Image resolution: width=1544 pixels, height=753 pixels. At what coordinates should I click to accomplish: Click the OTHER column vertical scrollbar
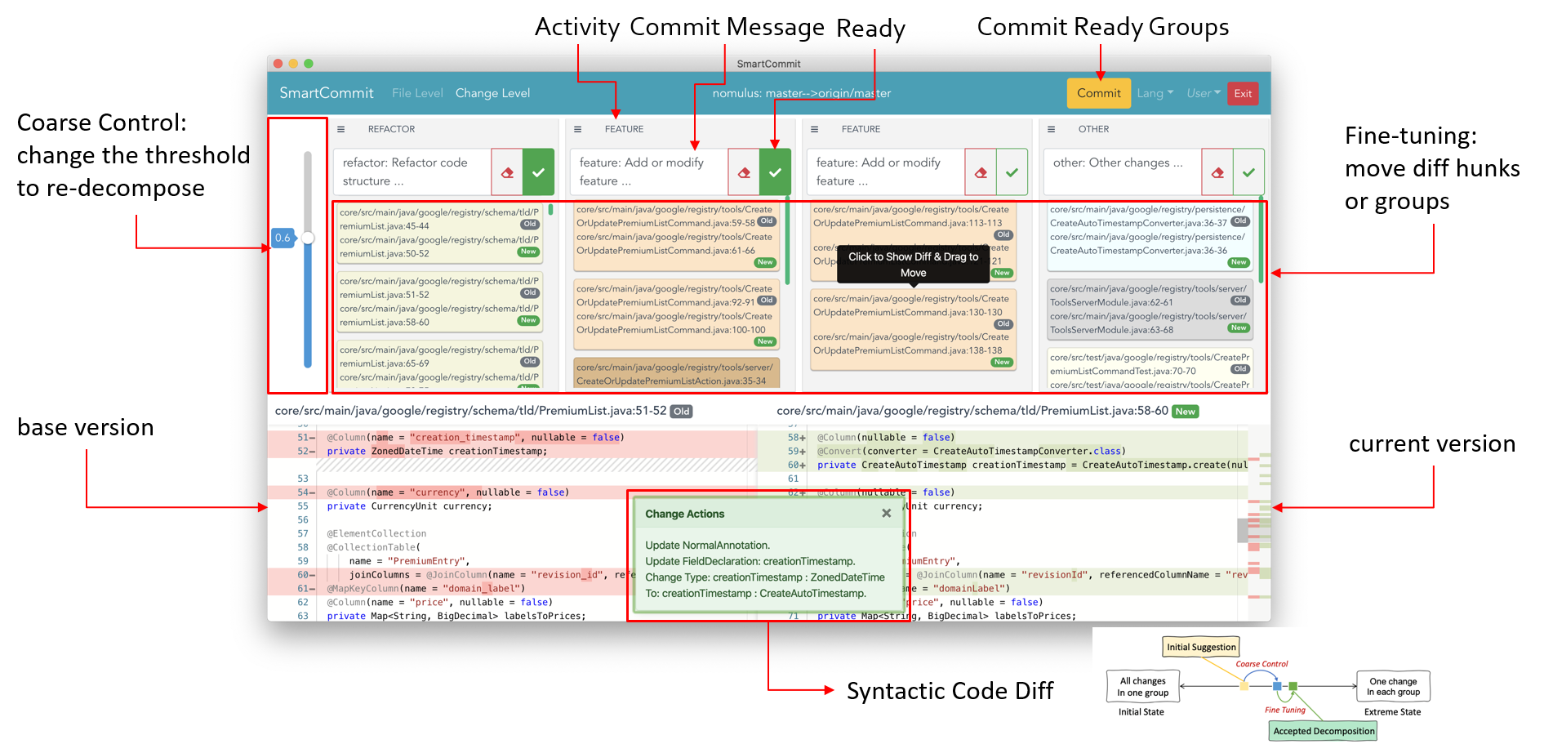pos(1261,240)
